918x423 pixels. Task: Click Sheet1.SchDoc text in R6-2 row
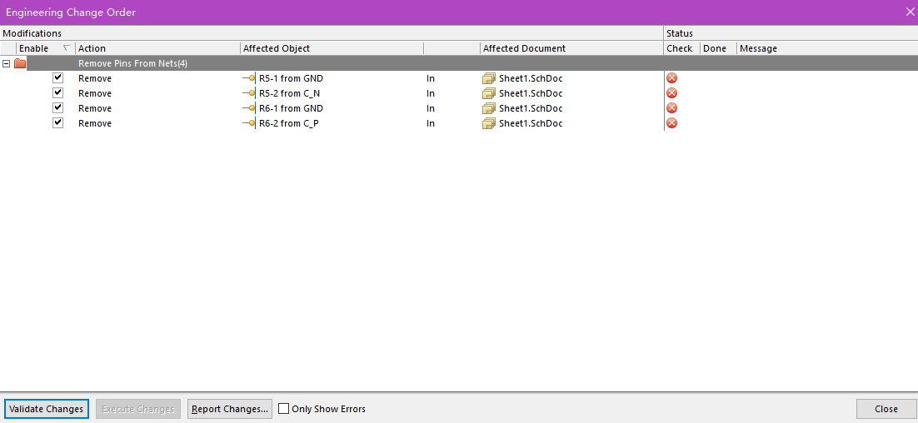531,123
